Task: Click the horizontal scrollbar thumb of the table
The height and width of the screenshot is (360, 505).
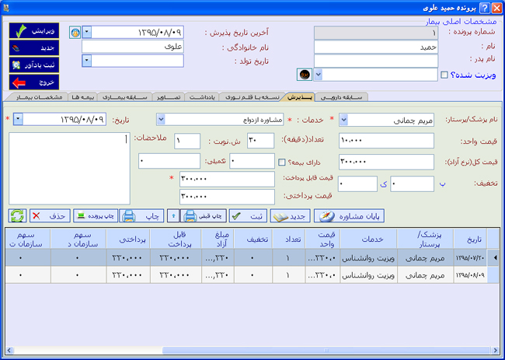Action: coord(326,351)
